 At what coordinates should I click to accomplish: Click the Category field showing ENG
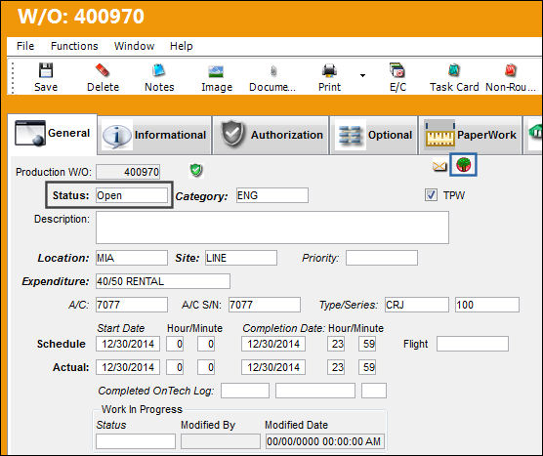click(x=272, y=195)
